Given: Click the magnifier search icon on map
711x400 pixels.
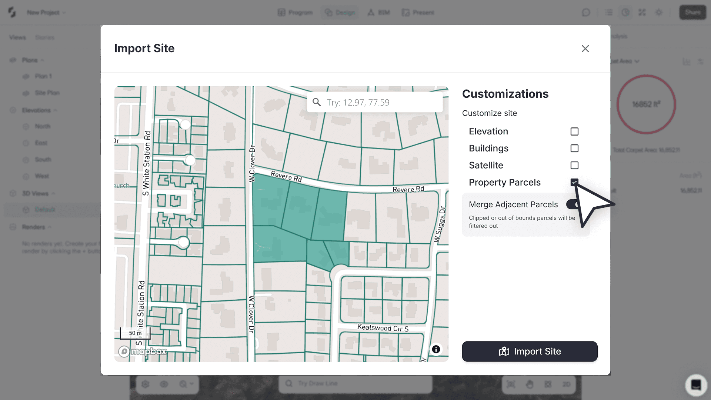Looking at the screenshot, I should [317, 102].
